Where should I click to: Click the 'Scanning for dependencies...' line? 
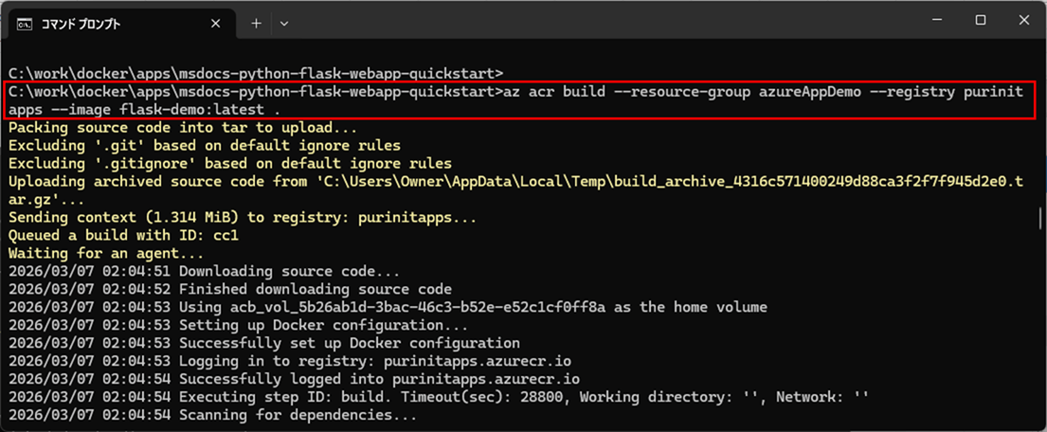[x=212, y=415]
